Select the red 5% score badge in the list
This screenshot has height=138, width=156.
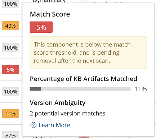point(10,70)
